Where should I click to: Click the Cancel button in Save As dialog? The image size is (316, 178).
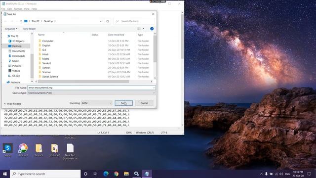point(144,103)
